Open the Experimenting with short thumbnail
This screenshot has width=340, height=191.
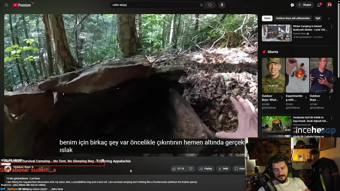297,75
